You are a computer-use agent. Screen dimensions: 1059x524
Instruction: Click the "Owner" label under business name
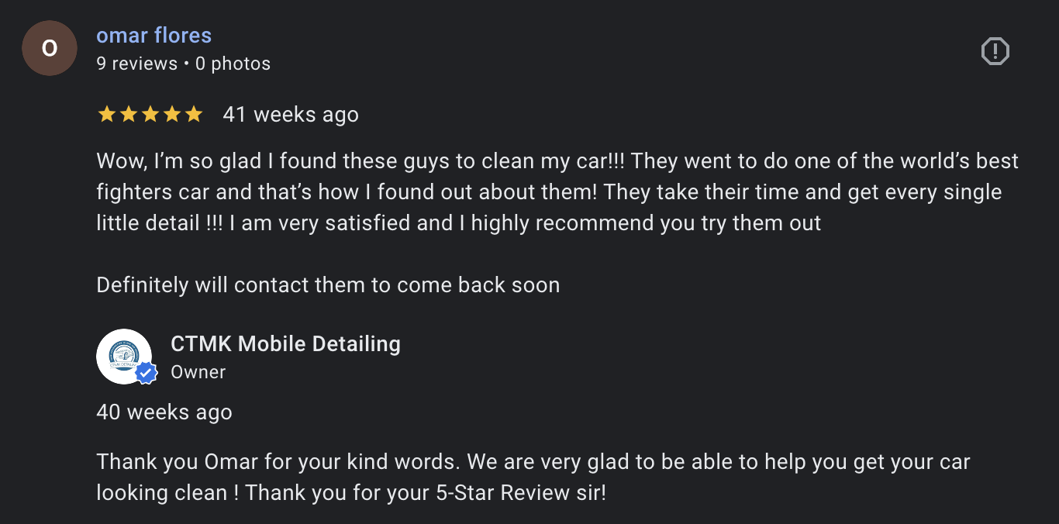pyautogui.click(x=198, y=372)
